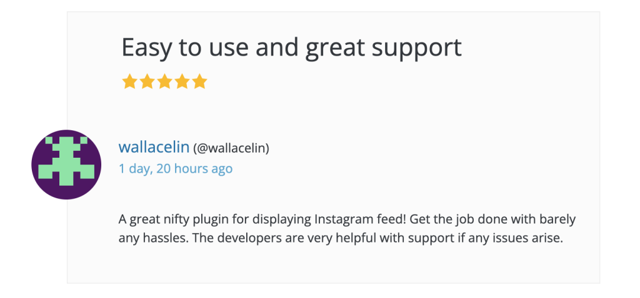Select the third star in the rating
This screenshot has height=298, width=640.
[x=164, y=81]
